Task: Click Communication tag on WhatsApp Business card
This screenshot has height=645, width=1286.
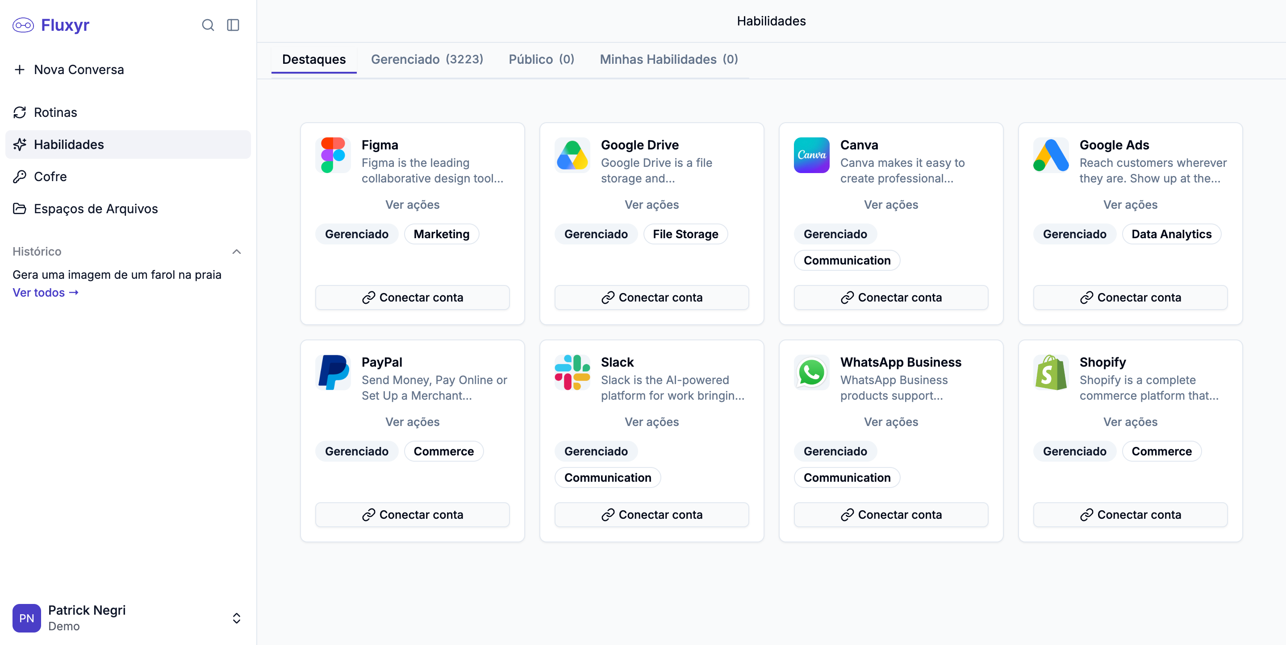Action: (847, 477)
